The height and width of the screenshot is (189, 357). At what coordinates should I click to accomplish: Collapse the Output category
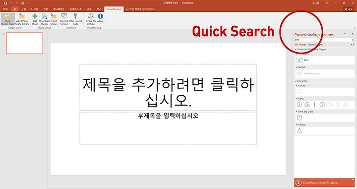[x=297, y=67]
